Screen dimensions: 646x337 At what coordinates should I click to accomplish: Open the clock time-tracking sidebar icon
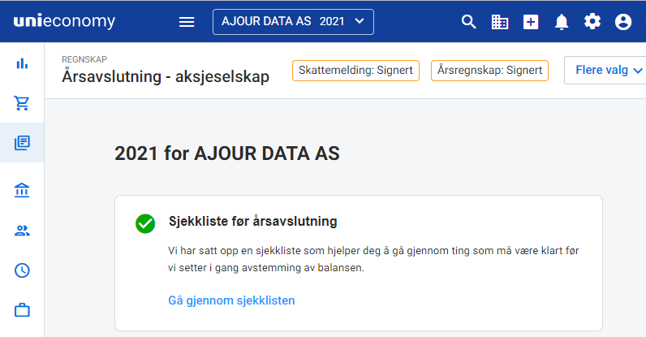pos(22,270)
